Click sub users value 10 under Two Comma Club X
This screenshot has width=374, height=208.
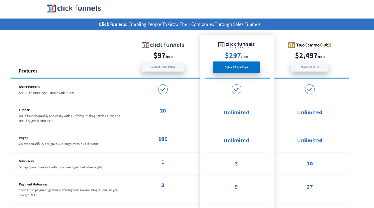coord(309,163)
